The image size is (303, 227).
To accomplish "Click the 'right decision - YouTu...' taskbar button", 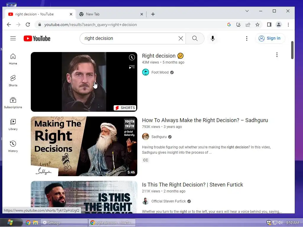I will (x=112, y=223).
